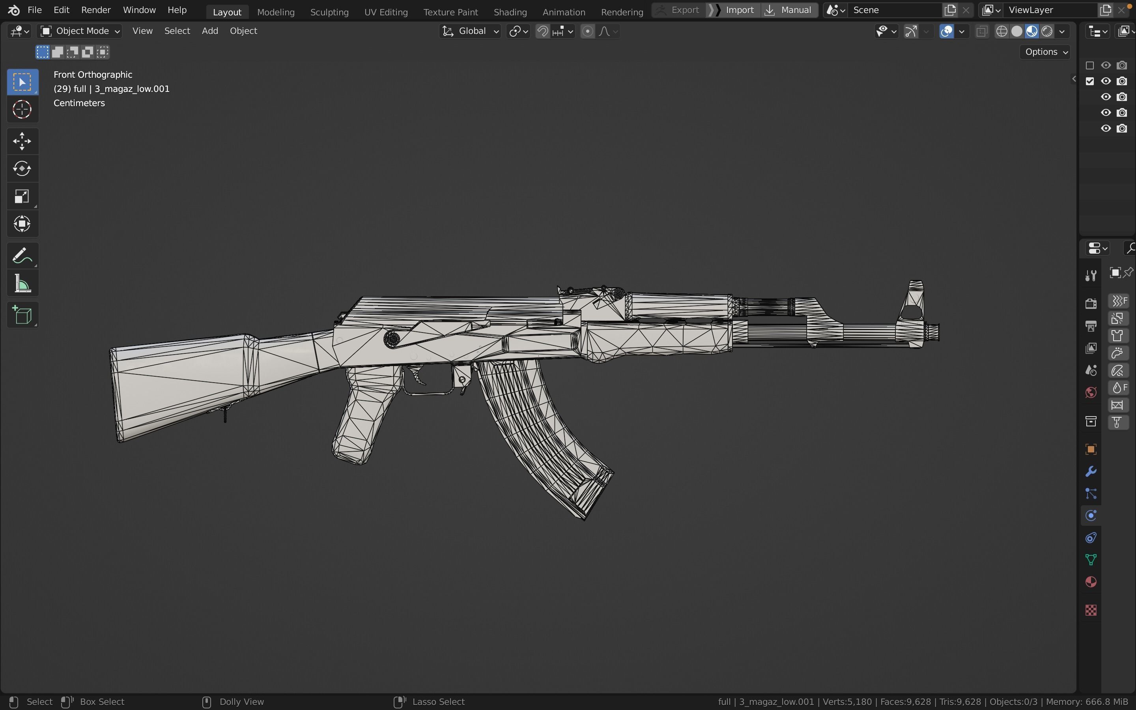Open the Add menu in viewport header
This screenshot has height=710, width=1136.
tap(210, 31)
